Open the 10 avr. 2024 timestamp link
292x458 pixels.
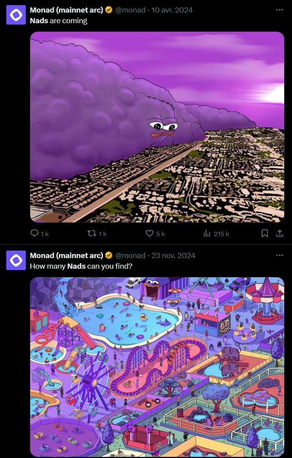pos(172,10)
